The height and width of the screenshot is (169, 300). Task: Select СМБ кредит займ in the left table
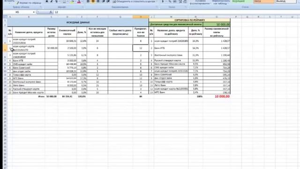pos(29,64)
